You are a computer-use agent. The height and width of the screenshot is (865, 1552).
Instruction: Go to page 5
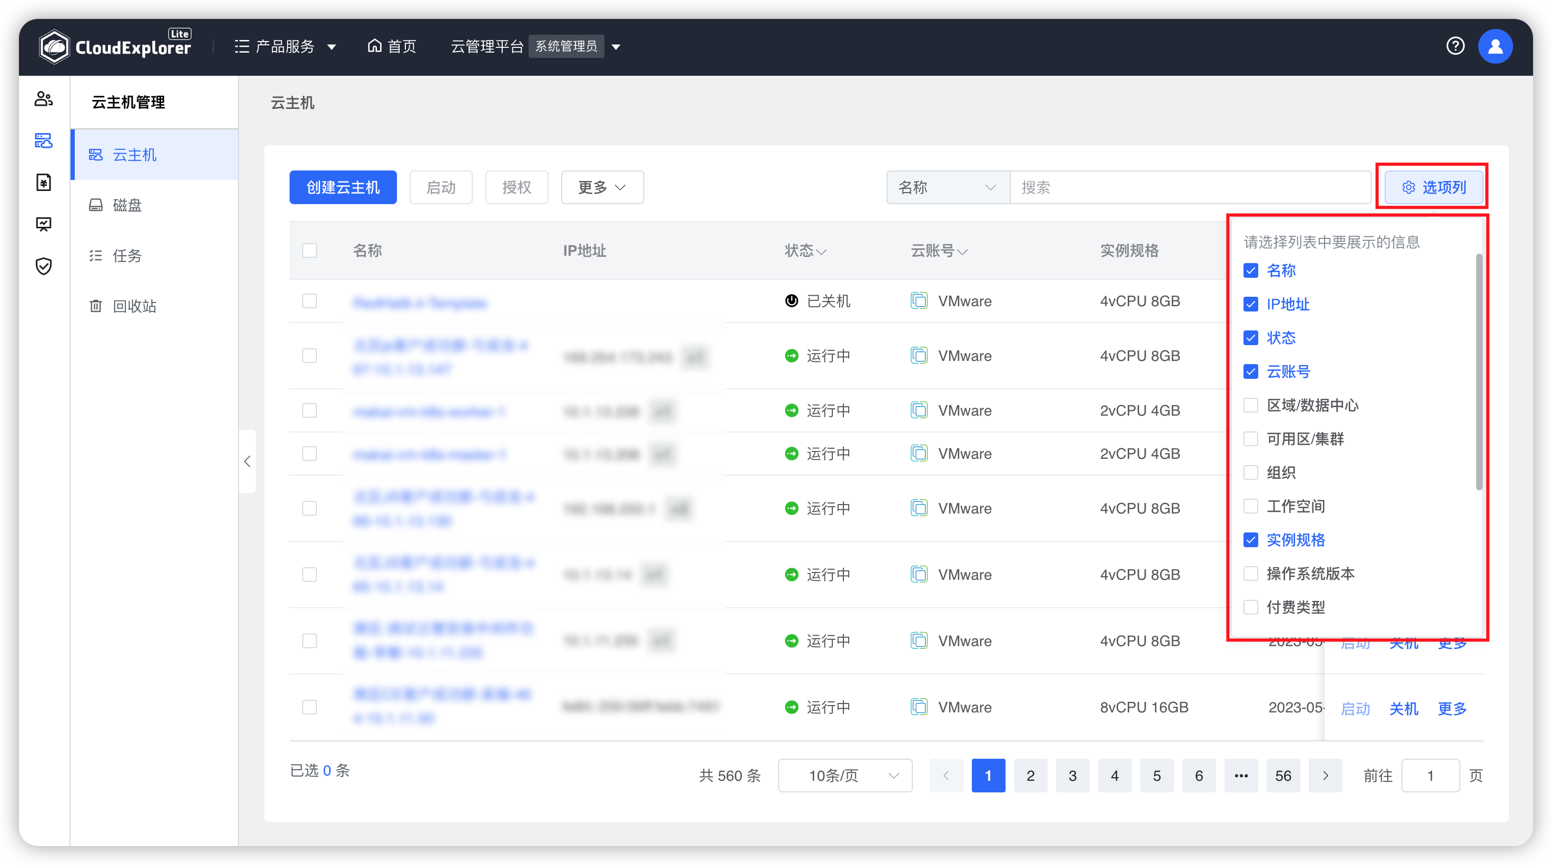[x=1157, y=776]
